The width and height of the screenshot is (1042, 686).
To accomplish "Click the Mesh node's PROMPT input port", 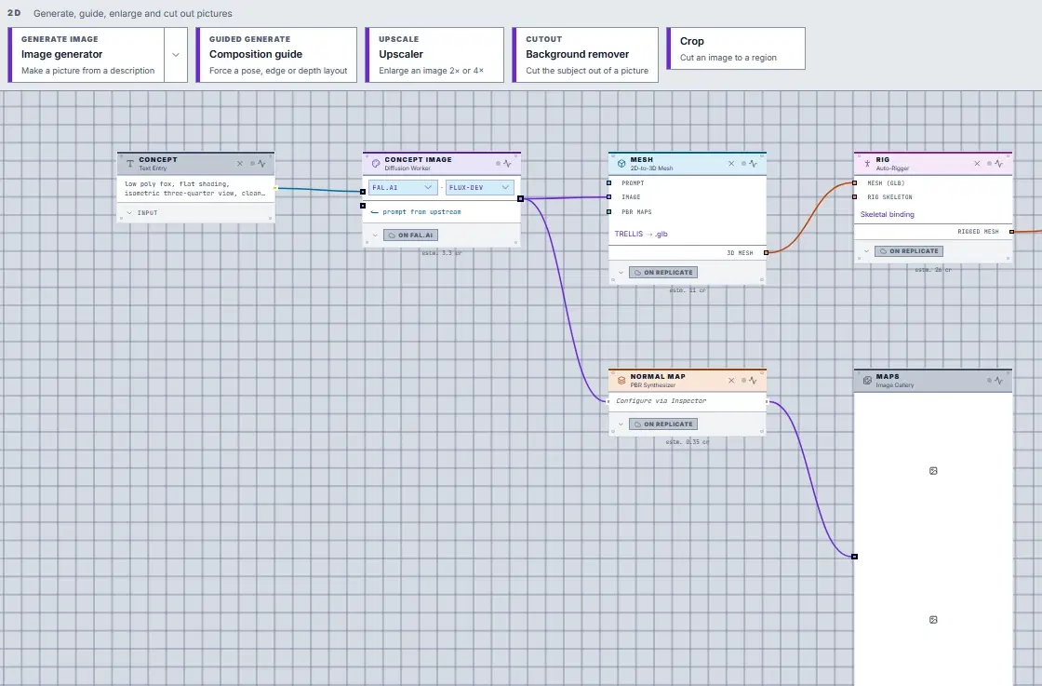I will pos(608,182).
